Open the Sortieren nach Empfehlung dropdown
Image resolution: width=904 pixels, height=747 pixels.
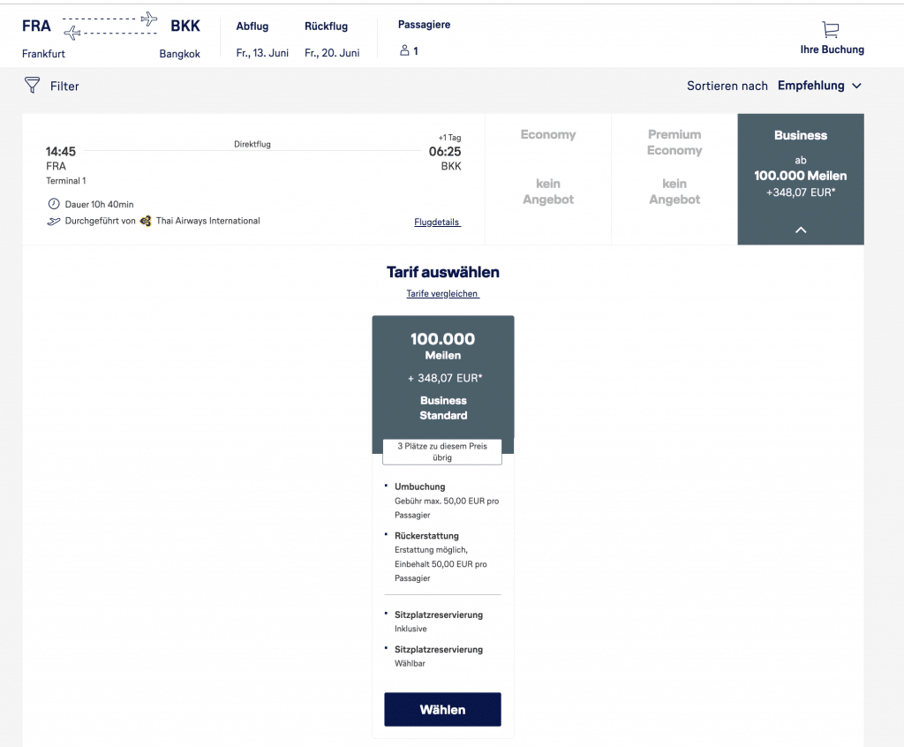click(774, 86)
